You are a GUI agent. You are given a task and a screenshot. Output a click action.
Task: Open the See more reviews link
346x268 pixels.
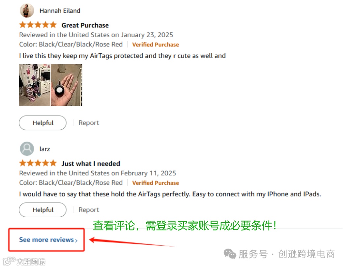[48, 240]
